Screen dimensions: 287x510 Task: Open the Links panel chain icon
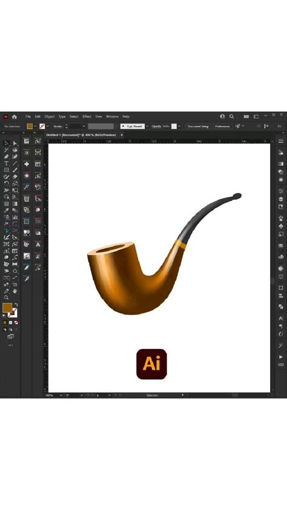[x=281, y=365]
